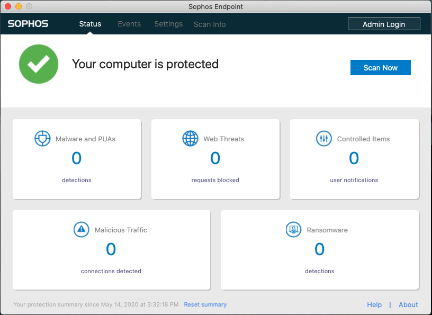
Task: Click the Ransomware detections count
Action: click(319, 249)
